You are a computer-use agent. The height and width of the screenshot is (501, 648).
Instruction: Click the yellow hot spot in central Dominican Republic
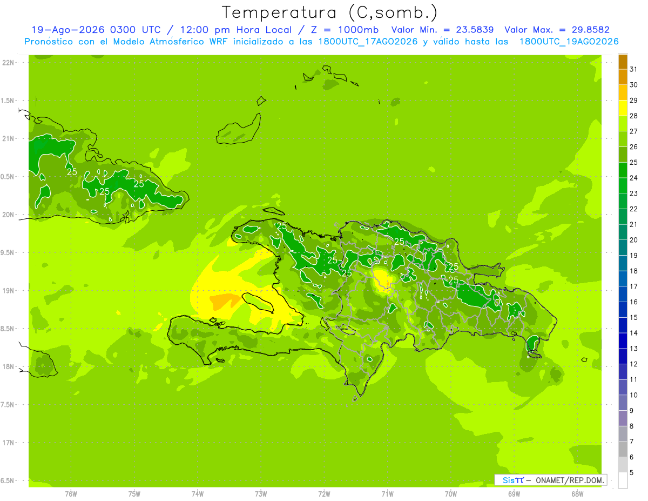click(x=384, y=279)
